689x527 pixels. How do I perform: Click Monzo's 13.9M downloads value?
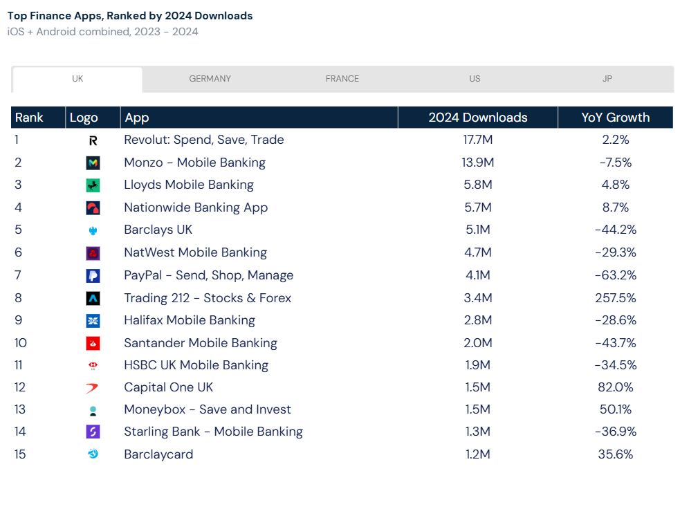pyautogui.click(x=477, y=163)
